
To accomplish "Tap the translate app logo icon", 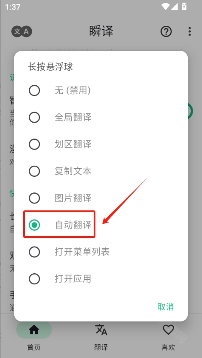I will [21, 31].
